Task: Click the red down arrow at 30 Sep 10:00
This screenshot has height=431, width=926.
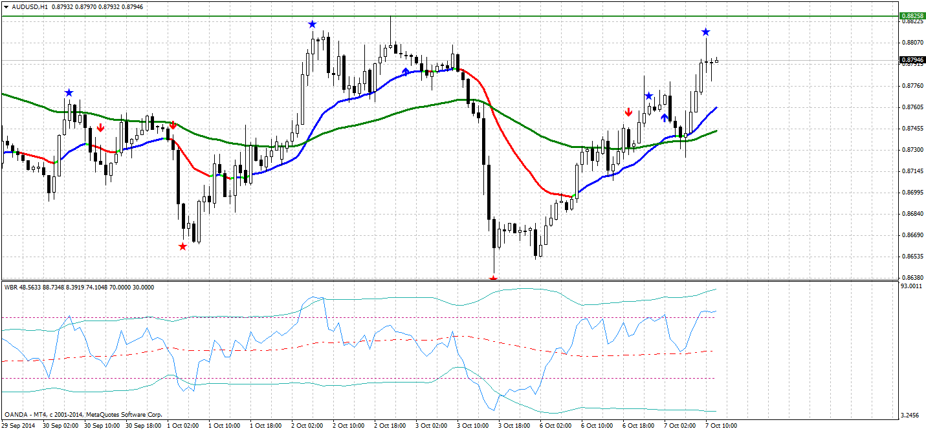Action: pyautogui.click(x=101, y=127)
